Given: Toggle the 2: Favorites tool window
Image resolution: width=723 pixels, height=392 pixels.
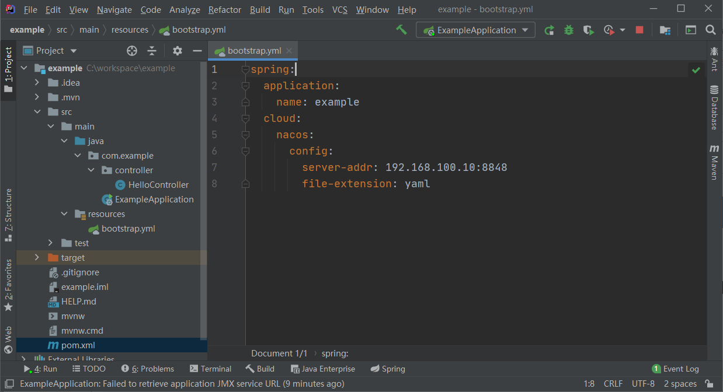Looking at the screenshot, I should 8,285.
